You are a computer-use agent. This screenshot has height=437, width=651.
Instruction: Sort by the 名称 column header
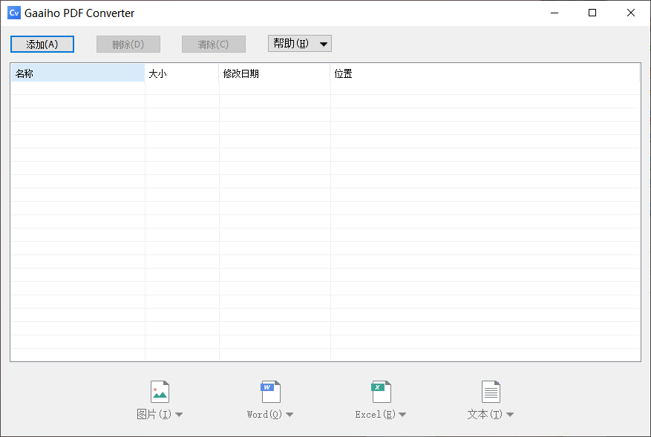pyautogui.click(x=78, y=73)
